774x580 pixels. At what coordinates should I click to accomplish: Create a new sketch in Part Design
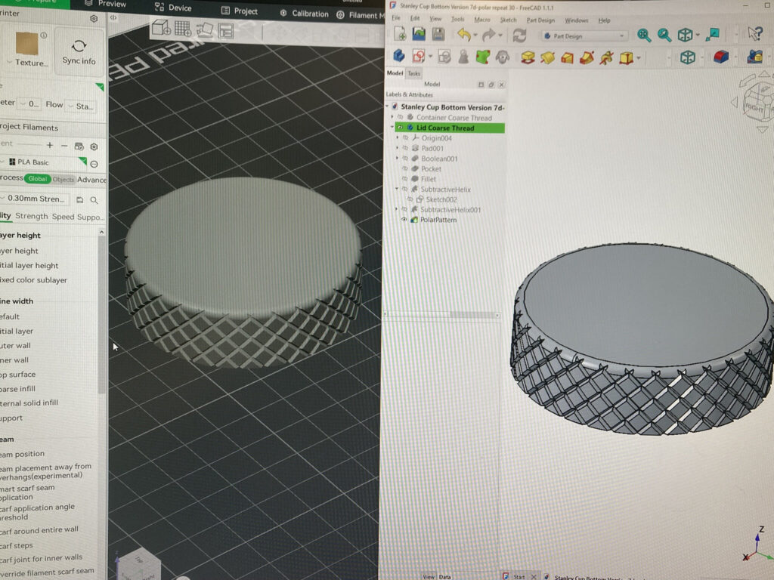coord(419,56)
